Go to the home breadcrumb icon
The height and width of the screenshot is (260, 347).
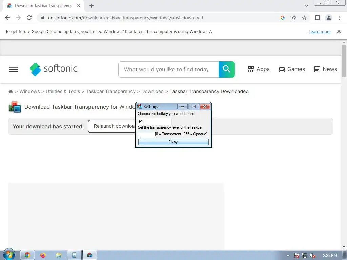[x=11, y=91]
